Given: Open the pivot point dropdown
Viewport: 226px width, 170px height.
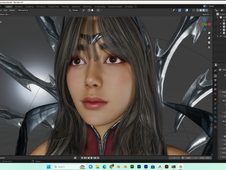Looking at the screenshot, I should (84, 10).
